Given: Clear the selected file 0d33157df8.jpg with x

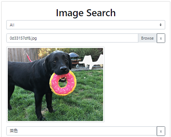Looking at the screenshot, I should pos(161,38).
